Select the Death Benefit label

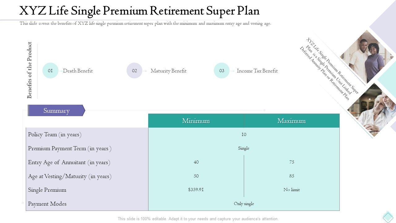[x=78, y=71]
